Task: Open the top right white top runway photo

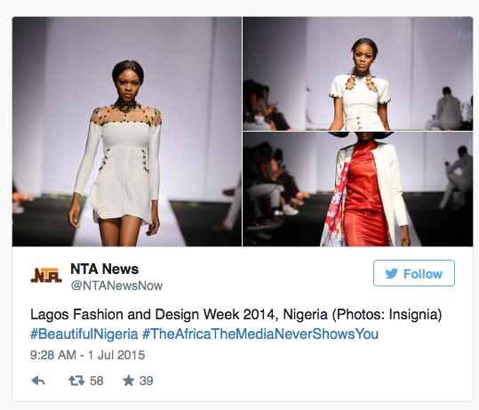Action: click(x=358, y=74)
